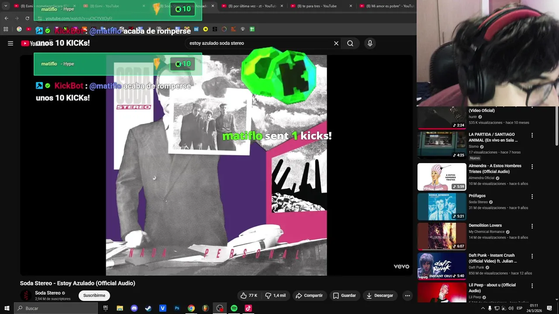The image size is (559, 314).
Task: Open options for Lil Peep - about u
Action: pos(532,286)
